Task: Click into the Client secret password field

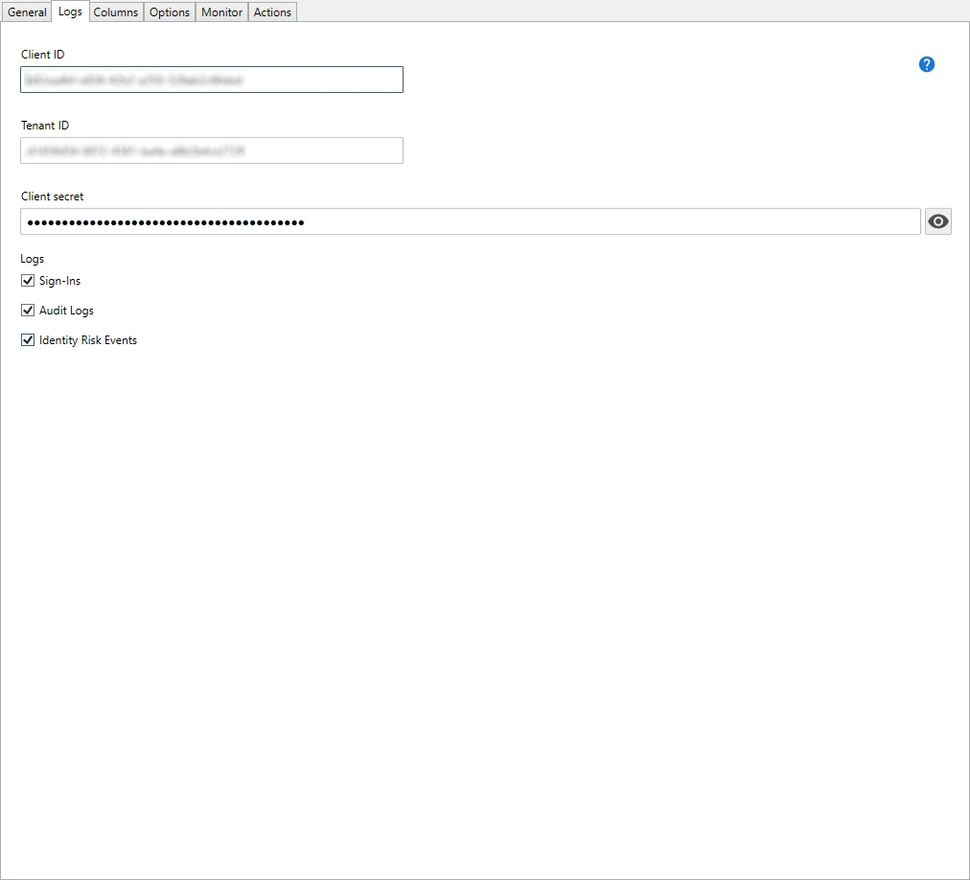Action: click(x=470, y=221)
